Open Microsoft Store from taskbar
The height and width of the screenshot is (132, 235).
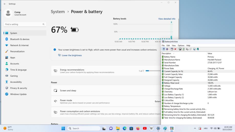pyautogui.click(x=131, y=128)
